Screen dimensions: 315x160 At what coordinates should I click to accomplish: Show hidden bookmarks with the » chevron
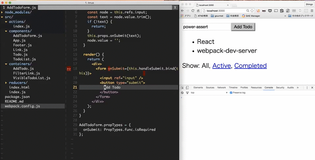[285, 16]
